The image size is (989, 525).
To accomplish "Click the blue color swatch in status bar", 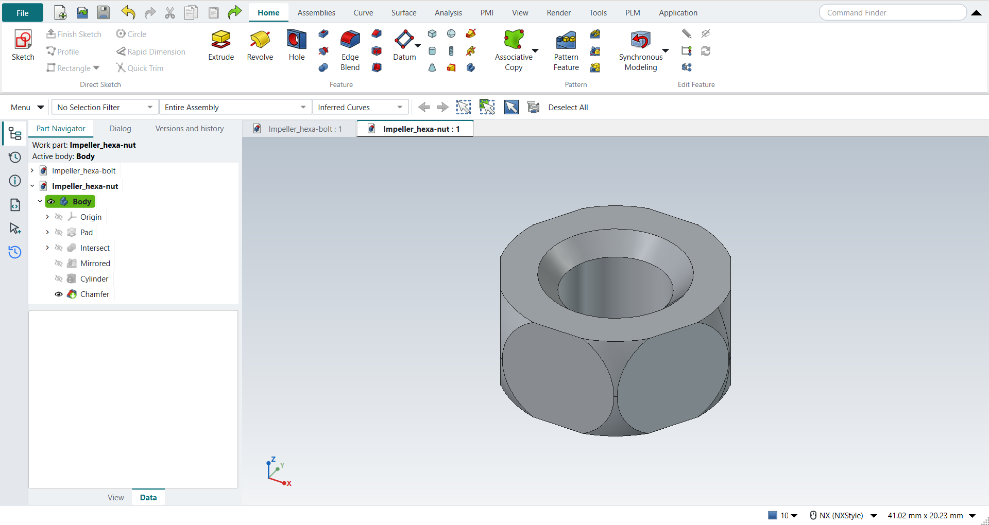I will (x=773, y=515).
